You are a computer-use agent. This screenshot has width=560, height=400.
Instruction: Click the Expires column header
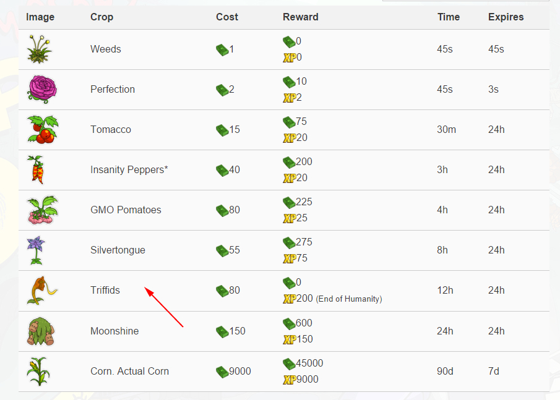click(506, 17)
